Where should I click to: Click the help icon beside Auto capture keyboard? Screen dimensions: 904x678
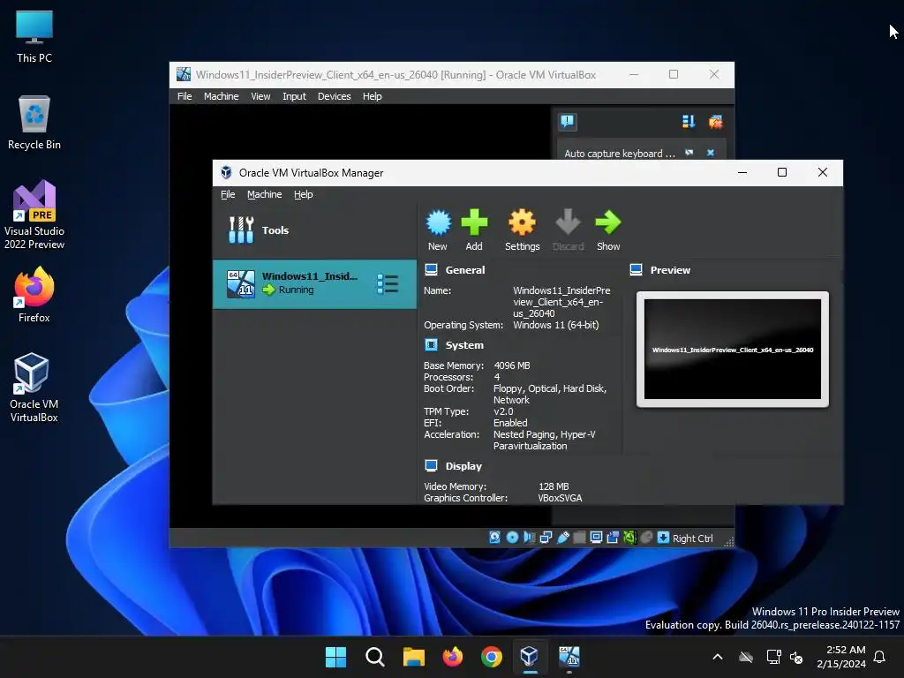point(689,153)
